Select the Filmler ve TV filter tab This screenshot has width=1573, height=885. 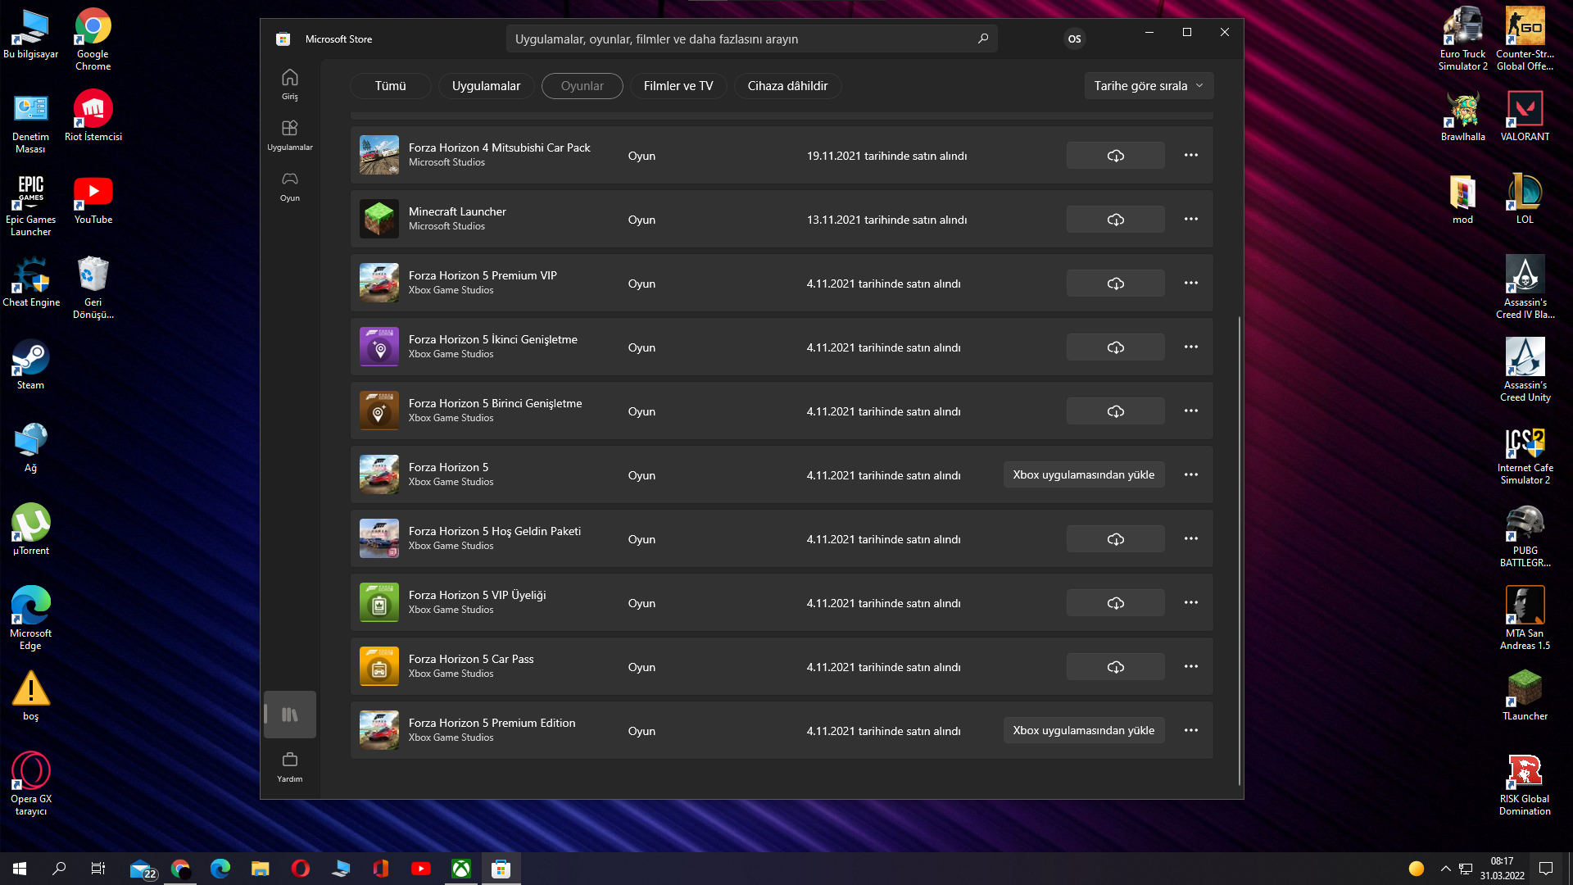point(678,86)
